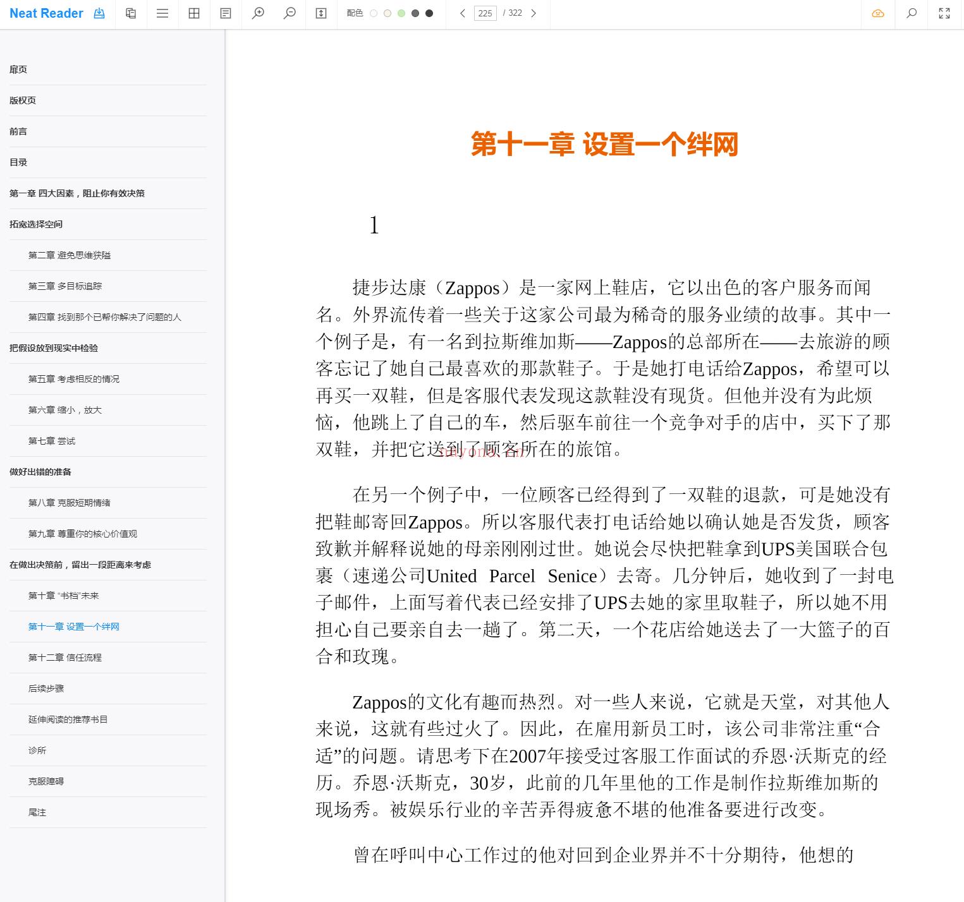
Task: Open the library/copy pages icon
Action: point(131,13)
